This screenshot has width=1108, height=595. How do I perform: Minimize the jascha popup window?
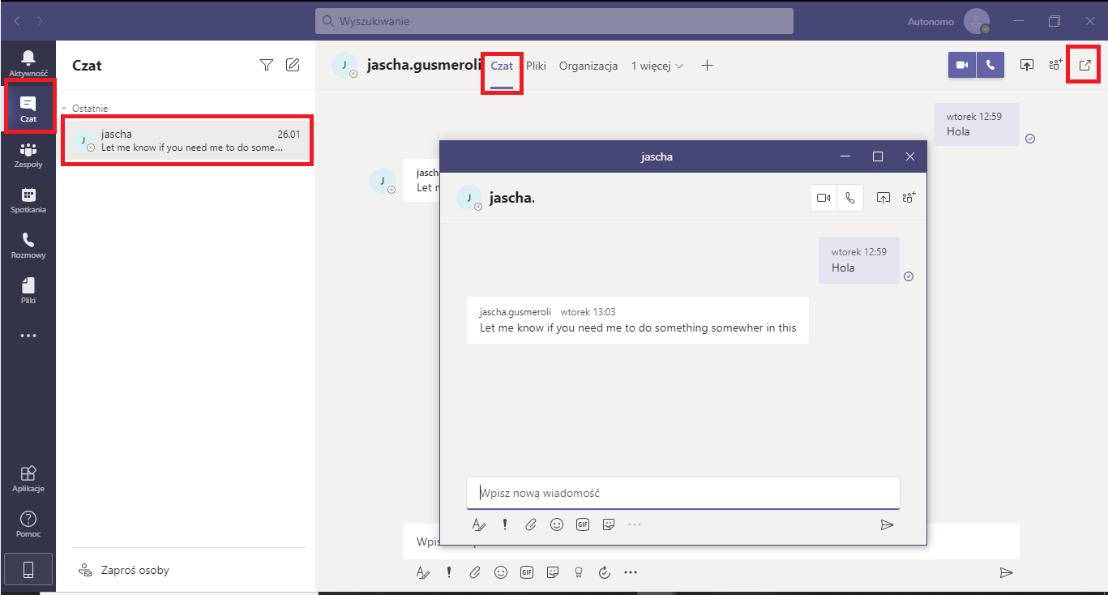tap(845, 156)
